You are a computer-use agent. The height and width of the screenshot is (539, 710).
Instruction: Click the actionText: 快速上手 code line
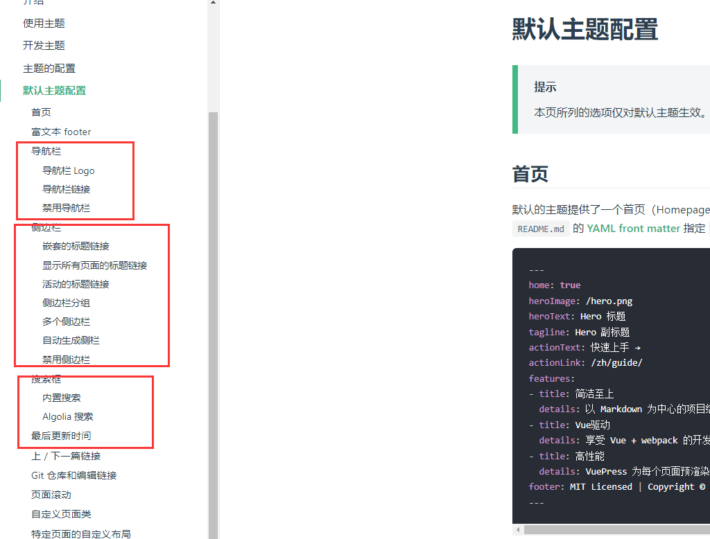click(x=585, y=348)
